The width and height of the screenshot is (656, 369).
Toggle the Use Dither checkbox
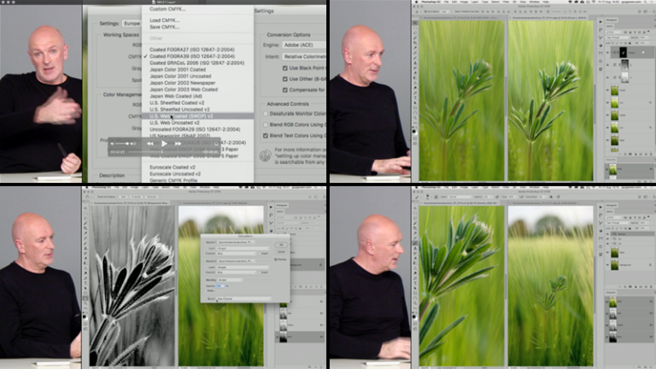(286, 79)
